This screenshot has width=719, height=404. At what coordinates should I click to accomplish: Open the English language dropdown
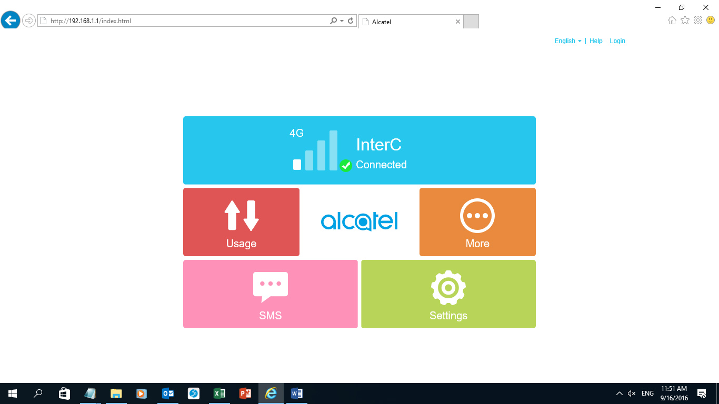point(568,41)
